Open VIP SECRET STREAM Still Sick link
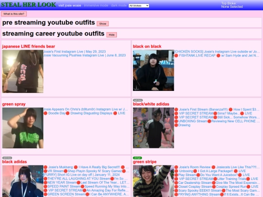 click(217, 117)
